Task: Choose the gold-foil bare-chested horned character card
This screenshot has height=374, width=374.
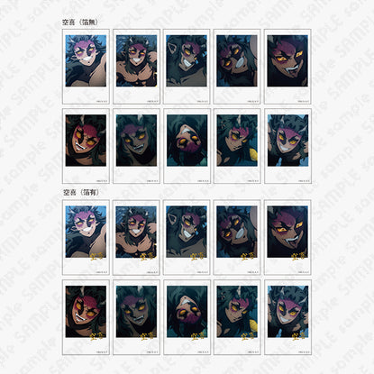Action: [136, 237]
